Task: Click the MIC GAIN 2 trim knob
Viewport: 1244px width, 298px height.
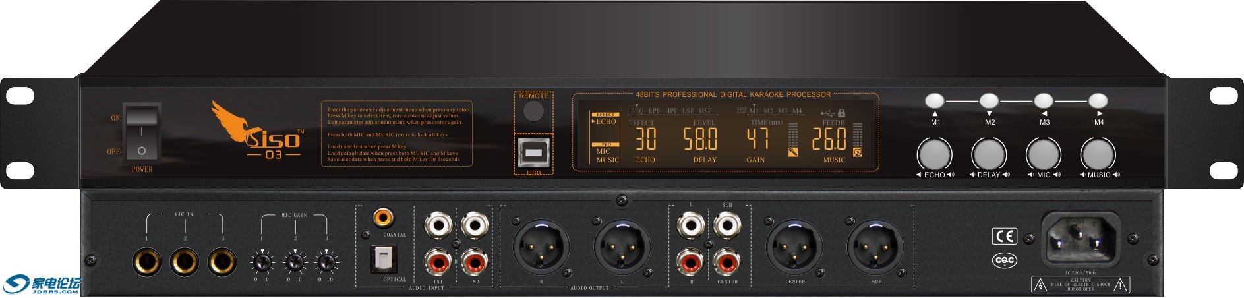Action: [295, 263]
